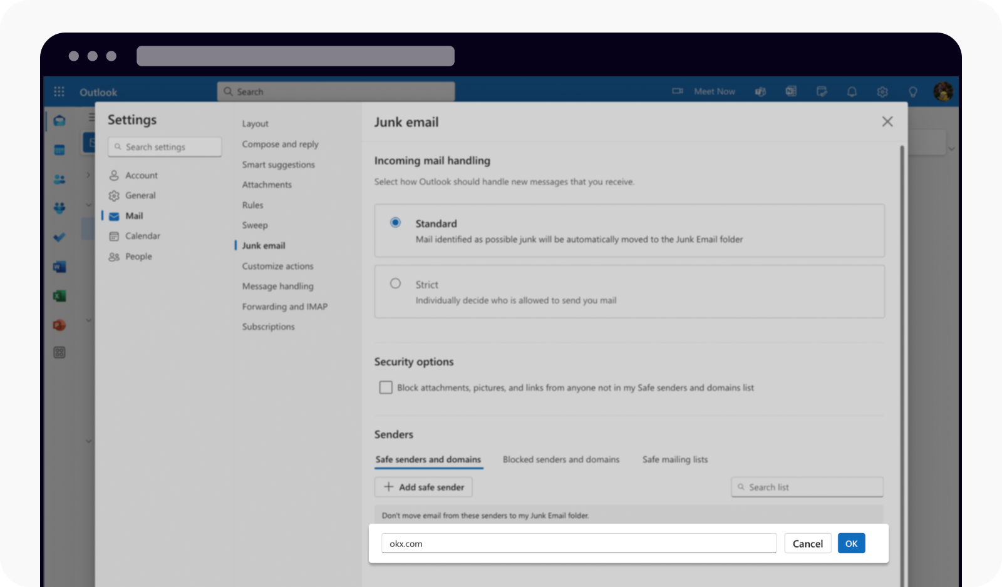Open the People app from the left sidebar
This screenshot has height=587, width=1002.
59,179
